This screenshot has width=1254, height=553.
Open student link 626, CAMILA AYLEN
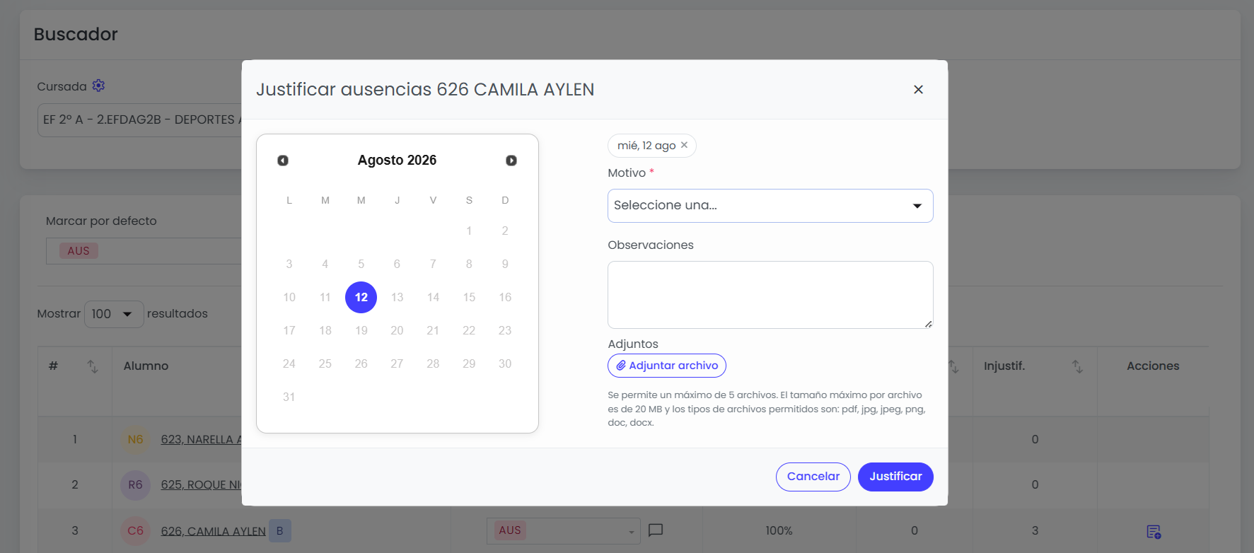click(213, 531)
